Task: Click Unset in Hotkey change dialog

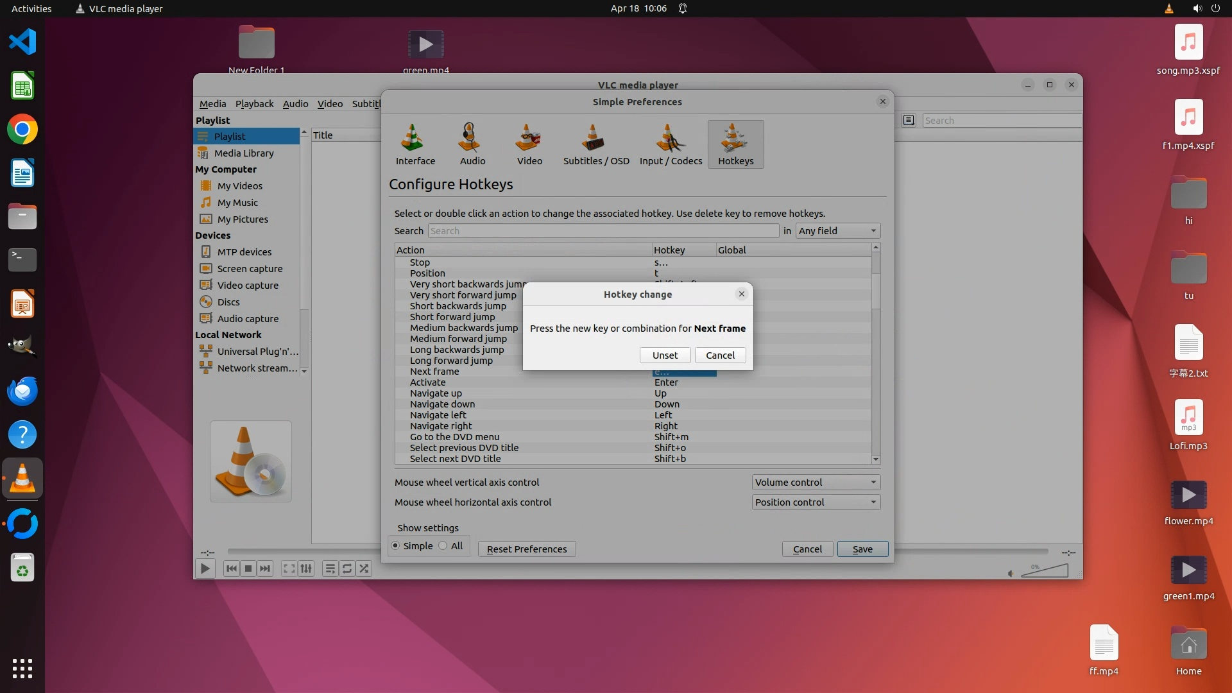Action: point(665,355)
